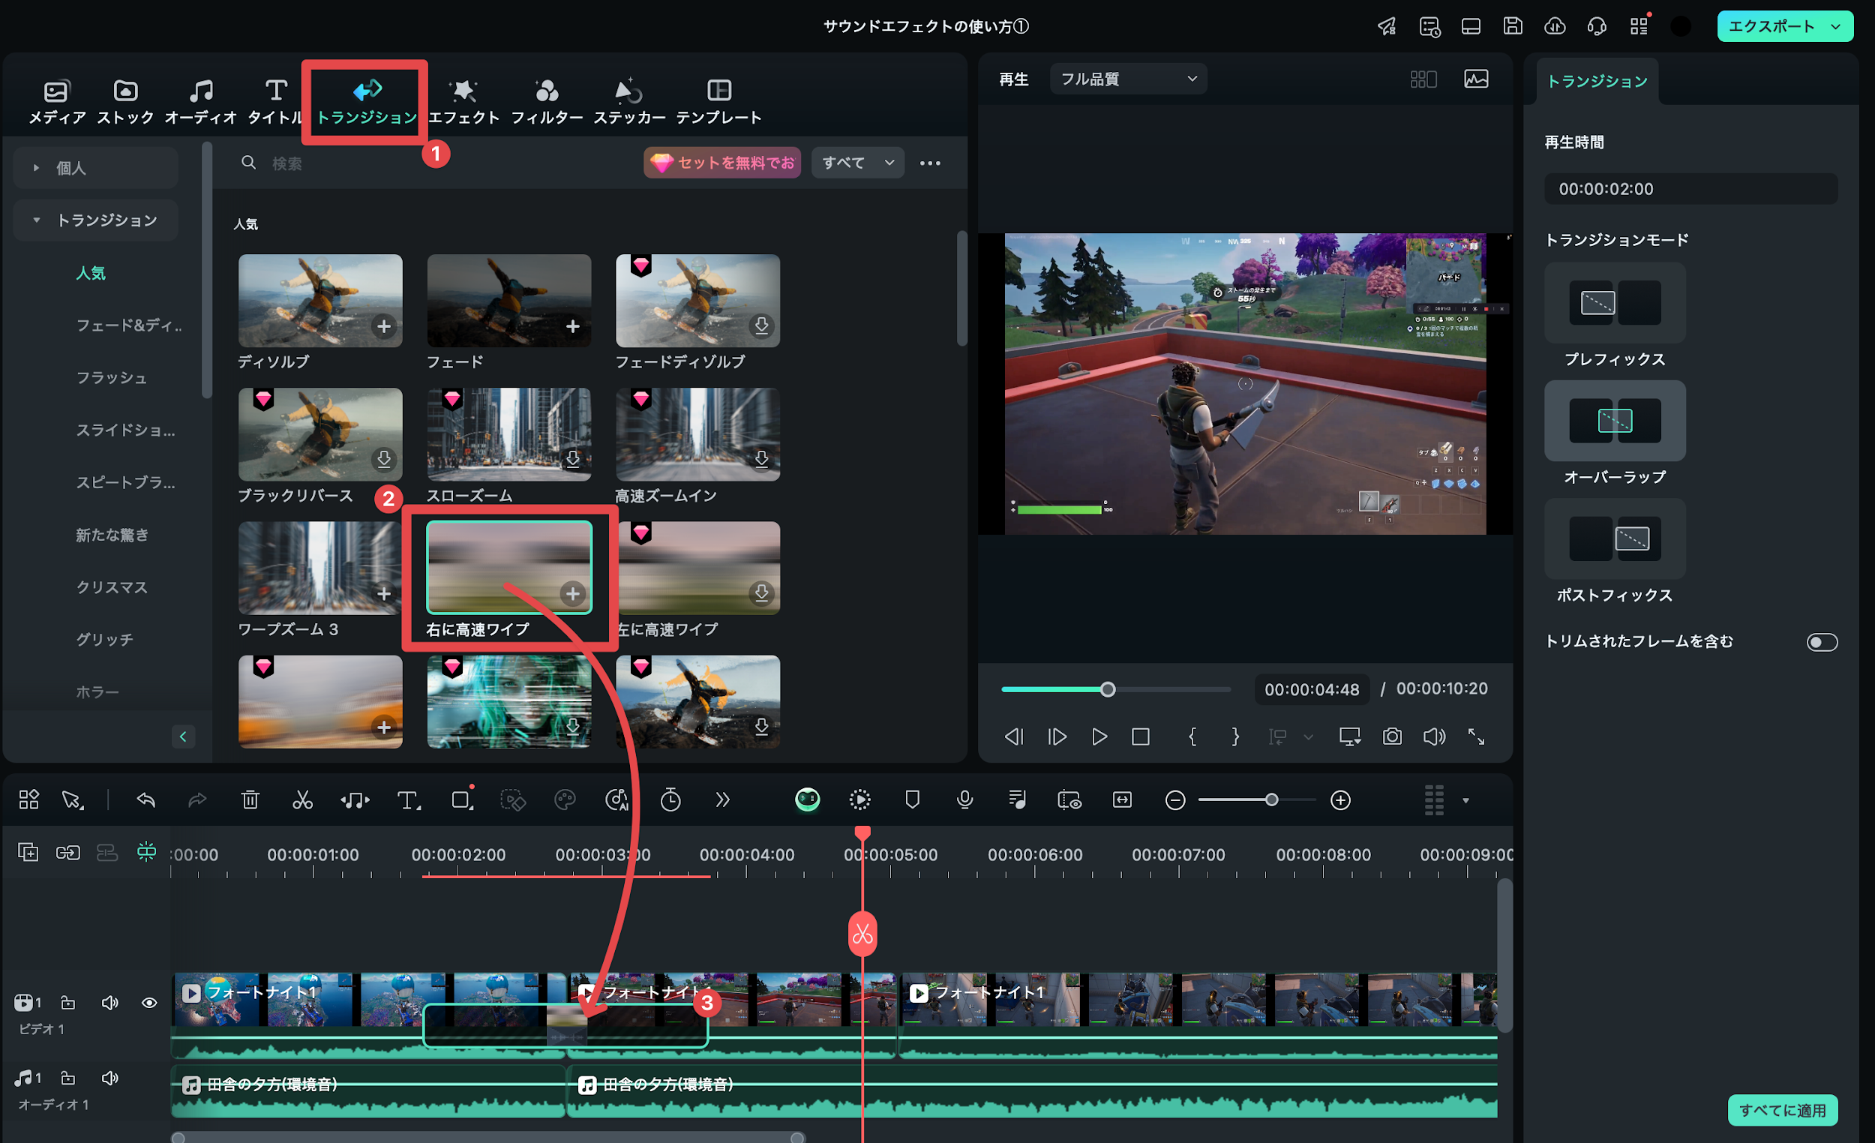Switch to the タイトル (Title) tab
The height and width of the screenshot is (1143, 1875).
pyautogui.click(x=275, y=102)
